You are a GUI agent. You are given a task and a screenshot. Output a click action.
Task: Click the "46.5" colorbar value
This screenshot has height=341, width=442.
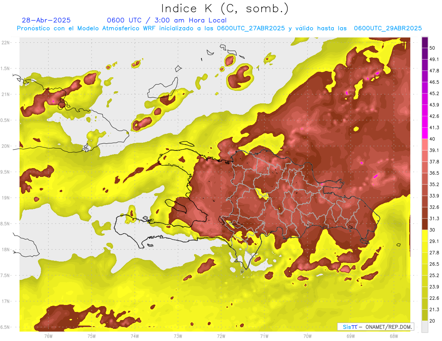pyautogui.click(x=434, y=82)
